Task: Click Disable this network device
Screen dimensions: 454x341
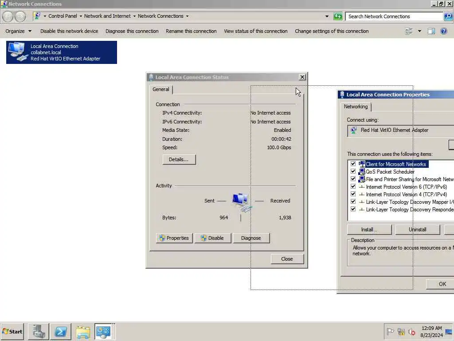Action: coord(69,31)
